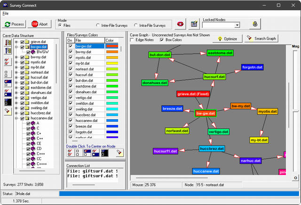Click the Process button

point(14,24)
